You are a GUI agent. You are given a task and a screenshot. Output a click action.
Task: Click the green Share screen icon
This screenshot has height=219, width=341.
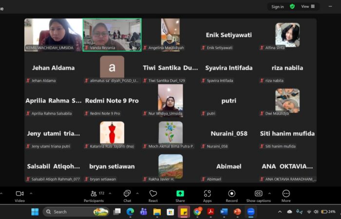point(180,194)
